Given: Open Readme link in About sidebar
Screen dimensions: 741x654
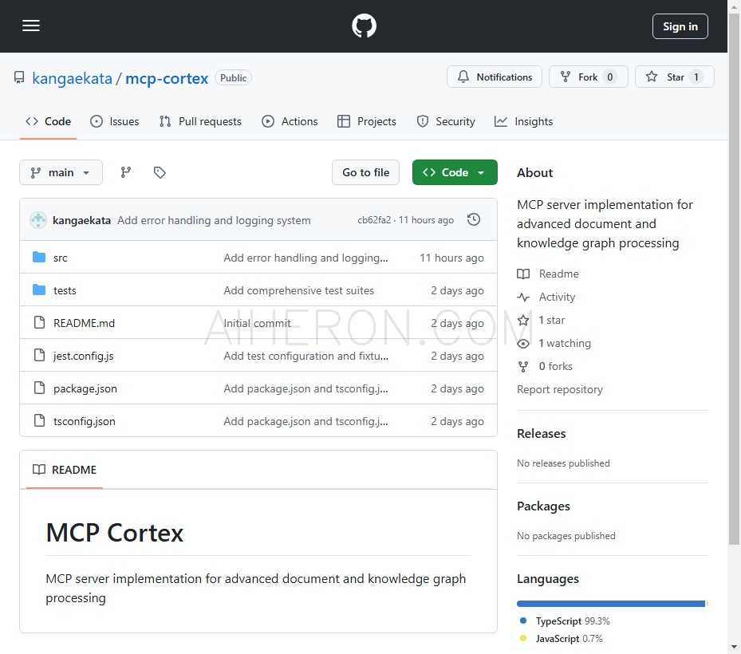Looking at the screenshot, I should [548, 274].
